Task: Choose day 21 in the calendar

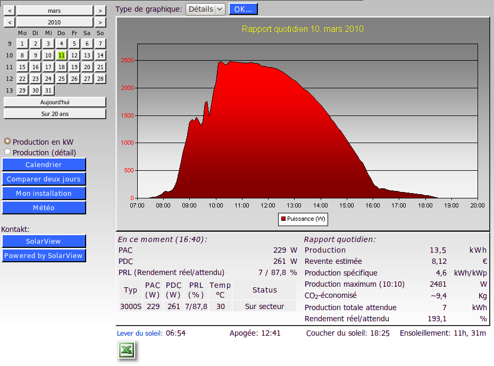Action: pos(100,67)
